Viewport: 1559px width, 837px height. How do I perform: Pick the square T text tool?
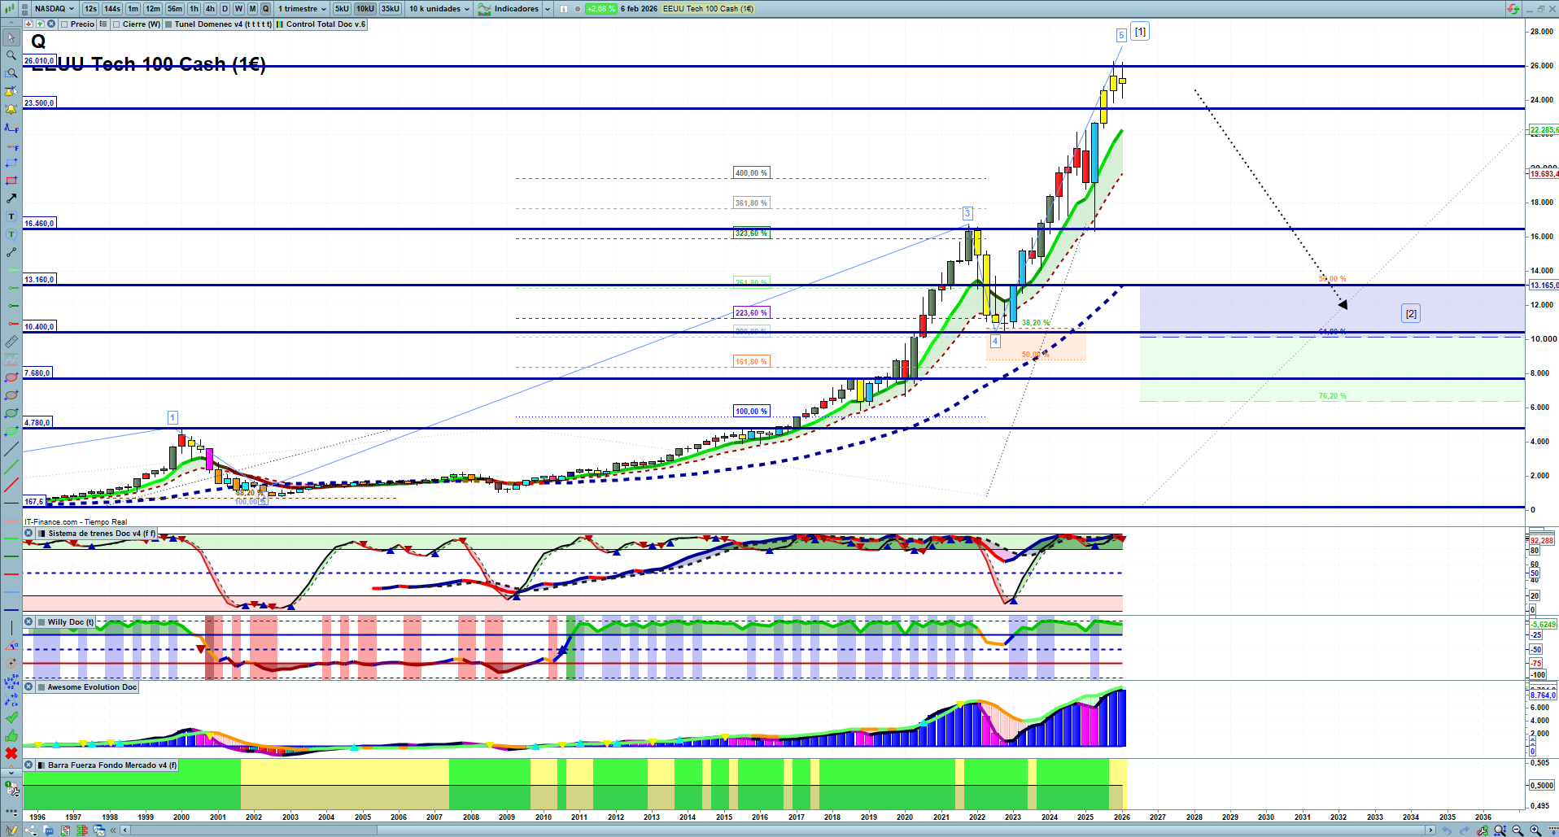click(x=11, y=216)
